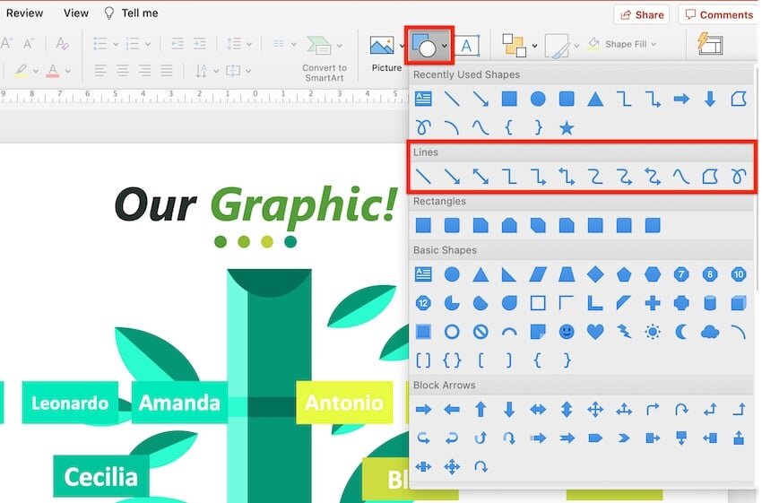The image size is (762, 503).
Task: Collapse the Shapes gallery dropdown arrow
Action: pos(445,46)
